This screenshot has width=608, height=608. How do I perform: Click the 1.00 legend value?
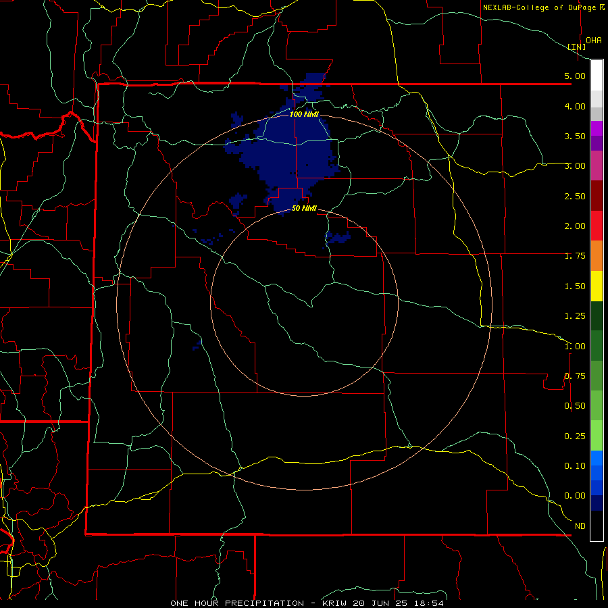(575, 346)
